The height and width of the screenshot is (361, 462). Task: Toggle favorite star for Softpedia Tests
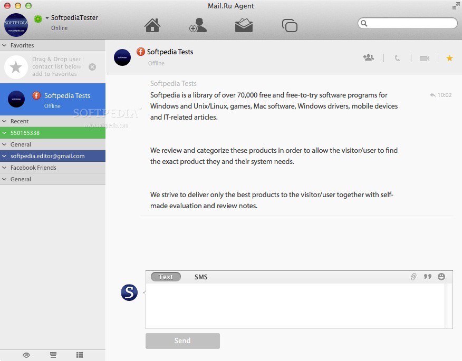449,58
